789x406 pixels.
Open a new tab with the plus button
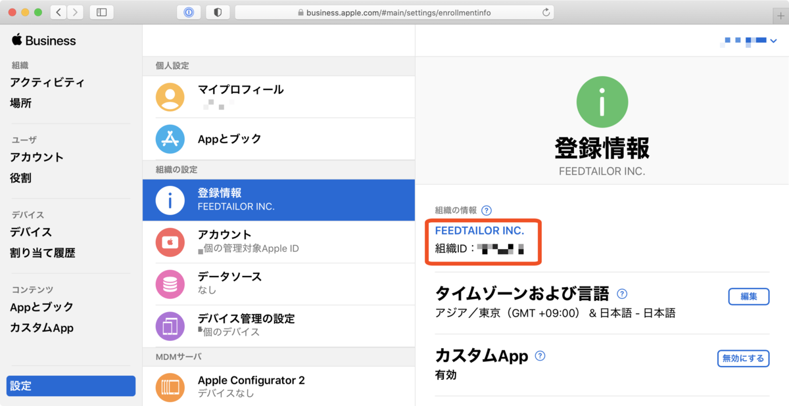point(781,16)
